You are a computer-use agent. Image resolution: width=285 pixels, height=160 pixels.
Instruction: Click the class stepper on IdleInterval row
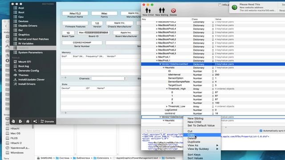pyautogui.click(x=213, y=75)
